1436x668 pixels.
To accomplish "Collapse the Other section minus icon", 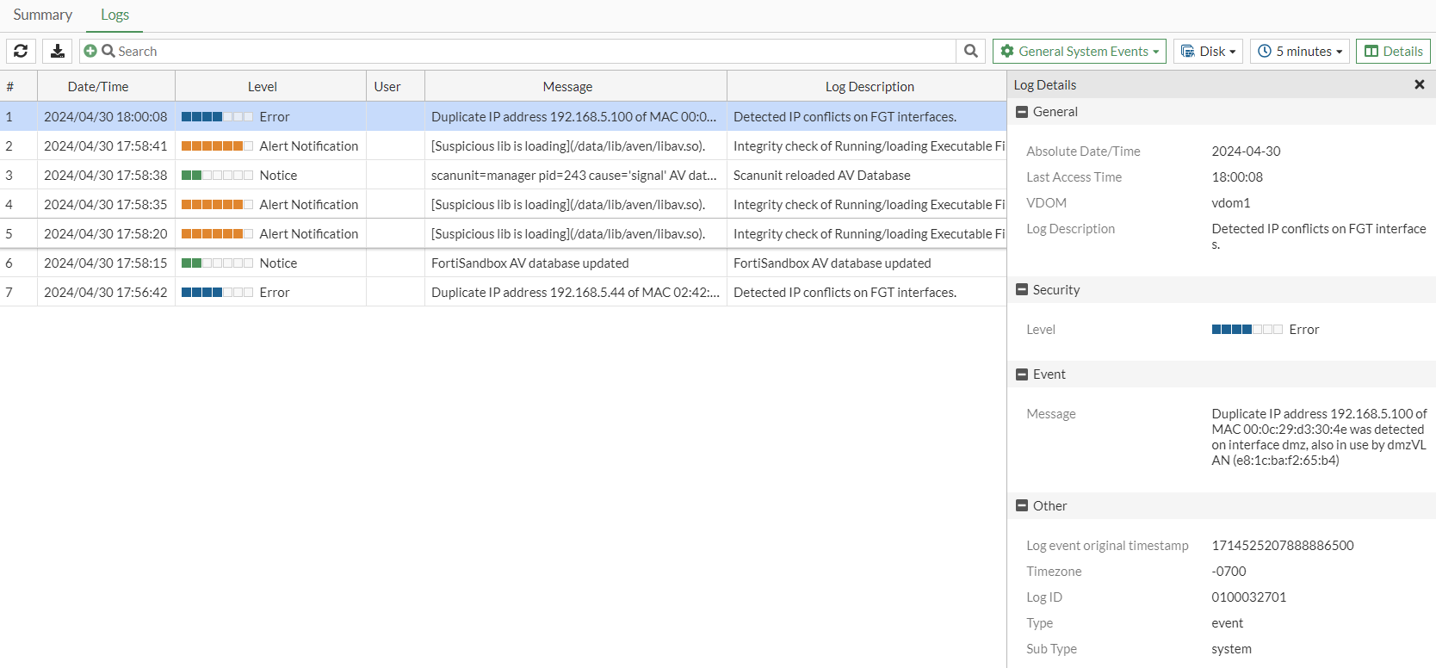I will click(1022, 506).
